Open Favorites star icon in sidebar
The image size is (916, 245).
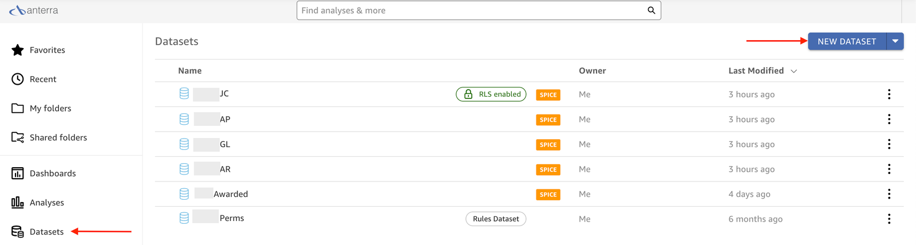pos(18,50)
